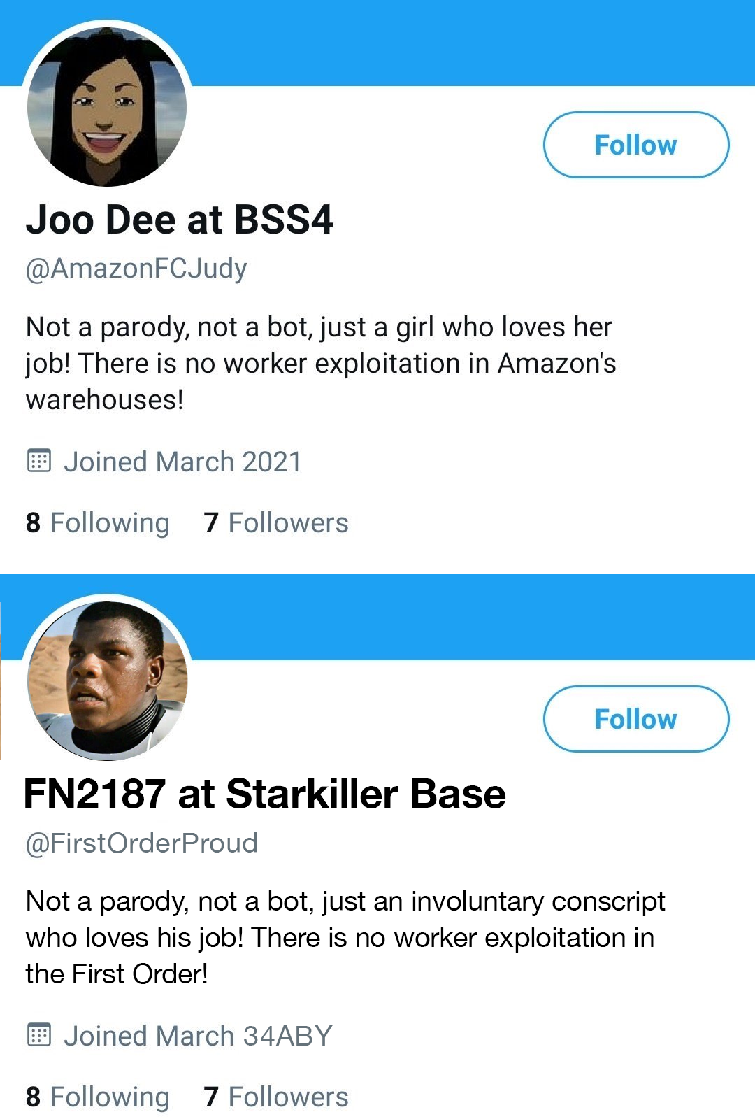Image resolution: width=755 pixels, height=1119 pixels.
Task: Open FN2187's 7 Followers list
Action: pyautogui.click(x=276, y=1097)
